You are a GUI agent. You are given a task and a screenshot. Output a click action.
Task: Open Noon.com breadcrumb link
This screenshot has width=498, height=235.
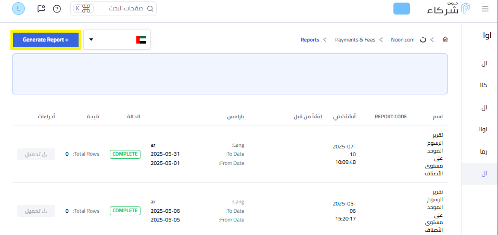point(403,40)
